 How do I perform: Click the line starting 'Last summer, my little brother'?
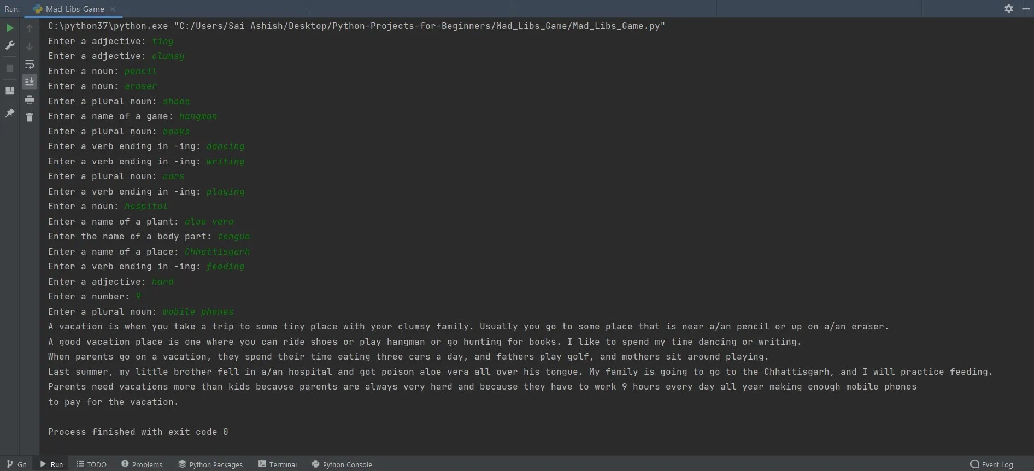pos(520,372)
